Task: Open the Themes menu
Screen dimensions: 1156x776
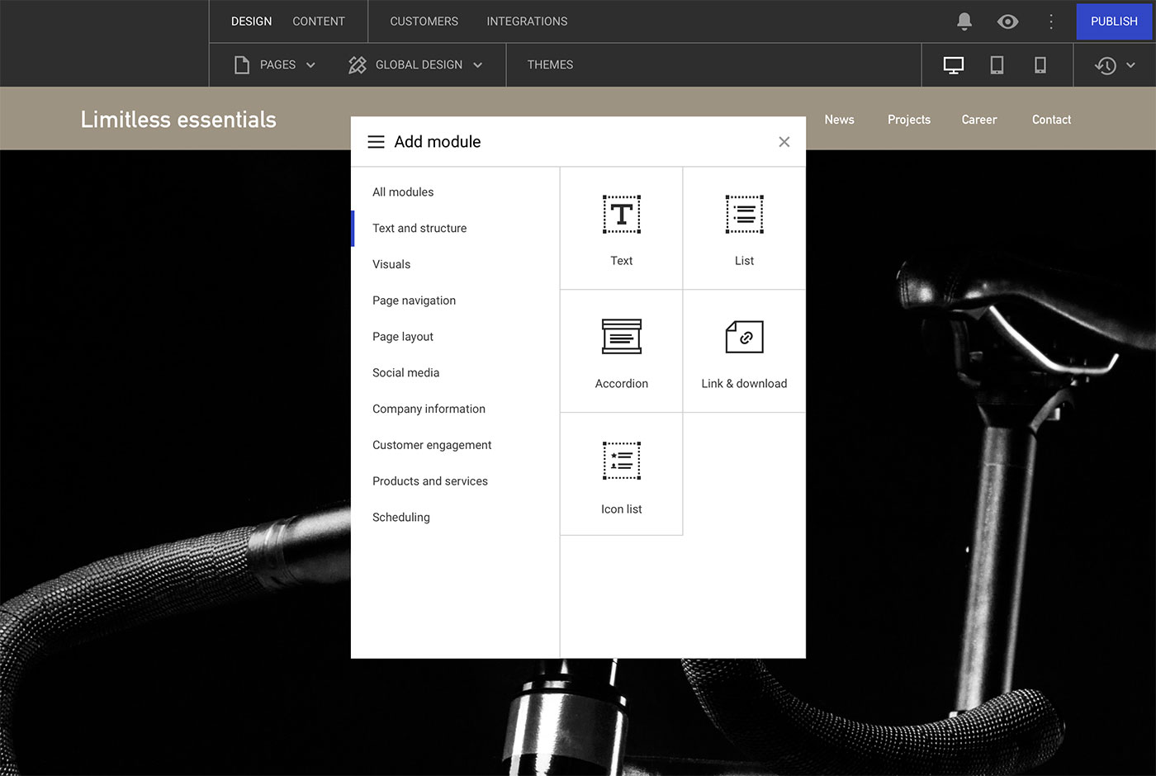Action: pyautogui.click(x=550, y=65)
